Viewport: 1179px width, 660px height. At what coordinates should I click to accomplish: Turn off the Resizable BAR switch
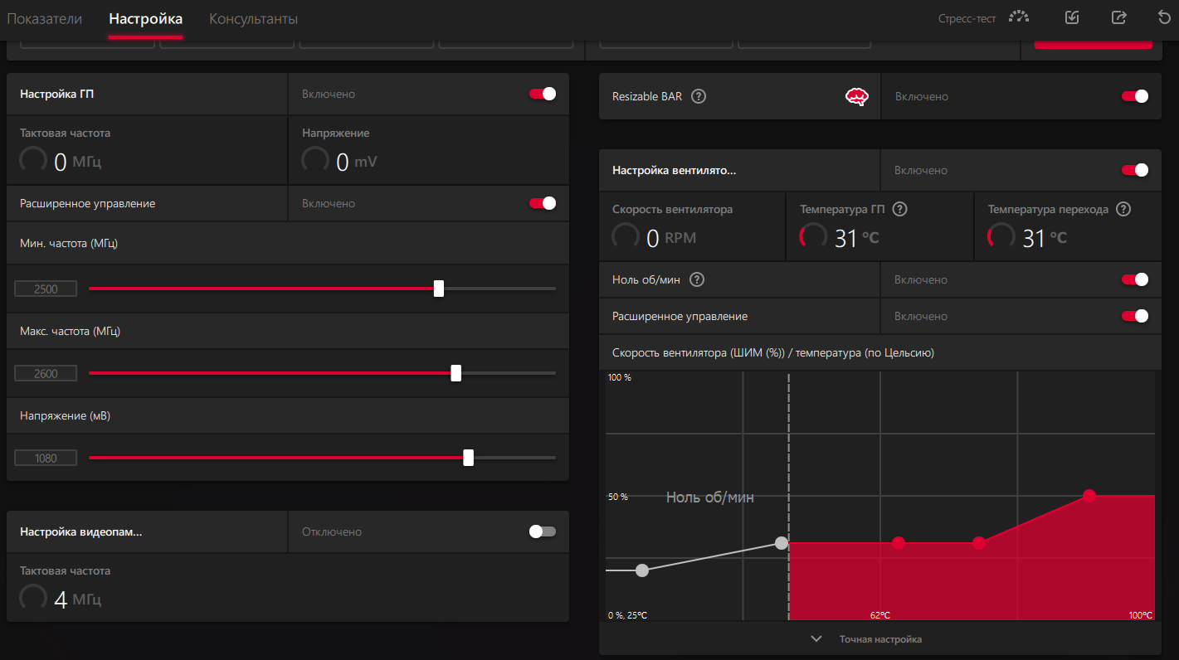(x=1134, y=96)
